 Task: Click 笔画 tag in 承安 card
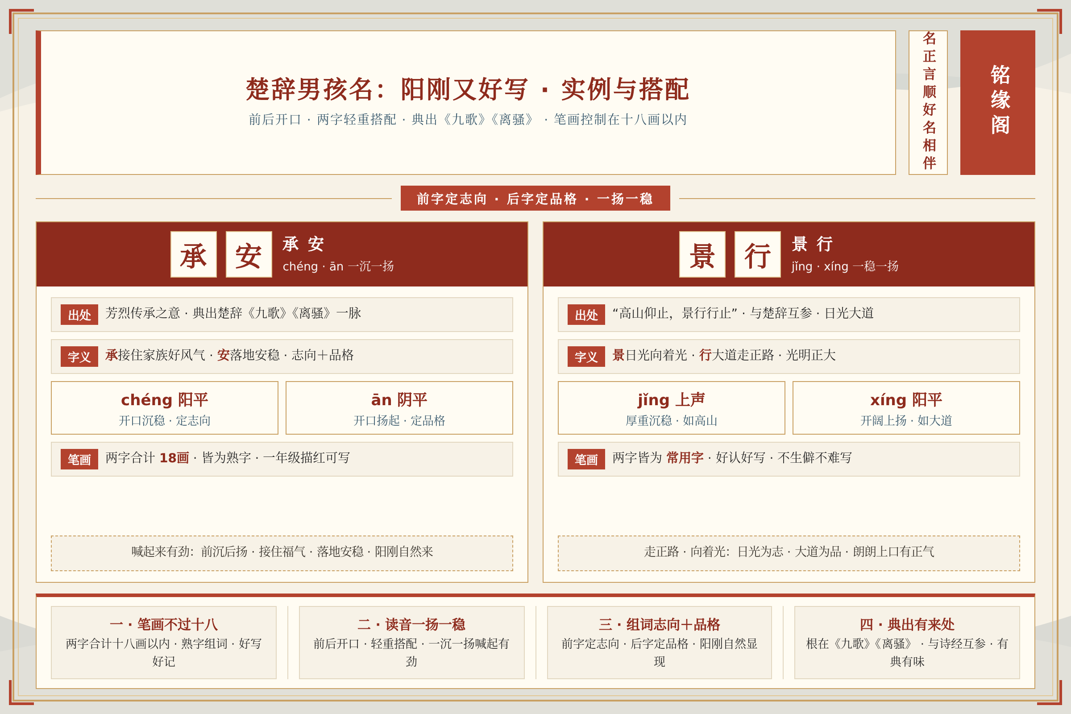coord(79,460)
